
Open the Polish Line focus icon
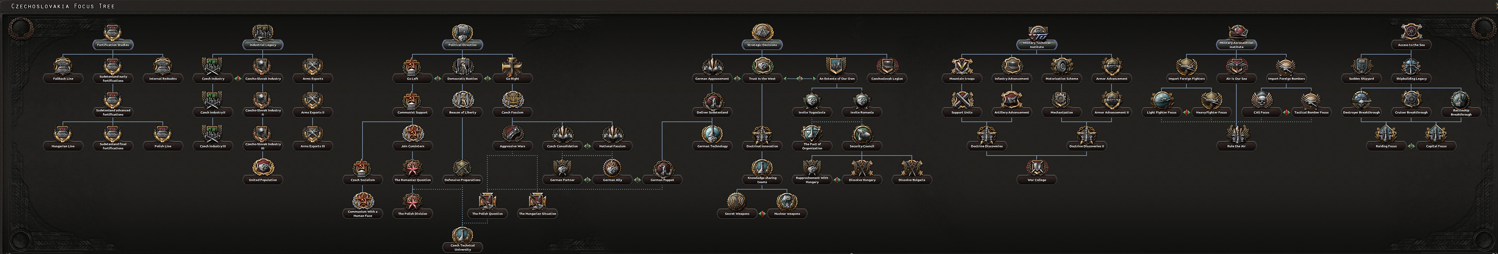163,134
